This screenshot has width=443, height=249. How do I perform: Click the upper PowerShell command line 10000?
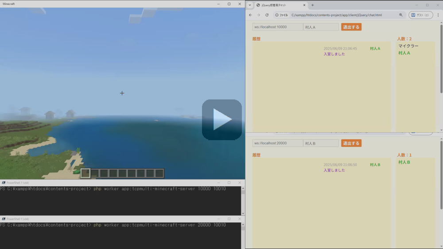click(113, 189)
